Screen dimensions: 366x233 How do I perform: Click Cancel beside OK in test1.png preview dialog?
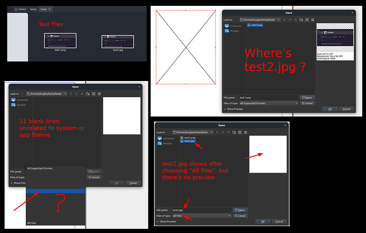346,109
